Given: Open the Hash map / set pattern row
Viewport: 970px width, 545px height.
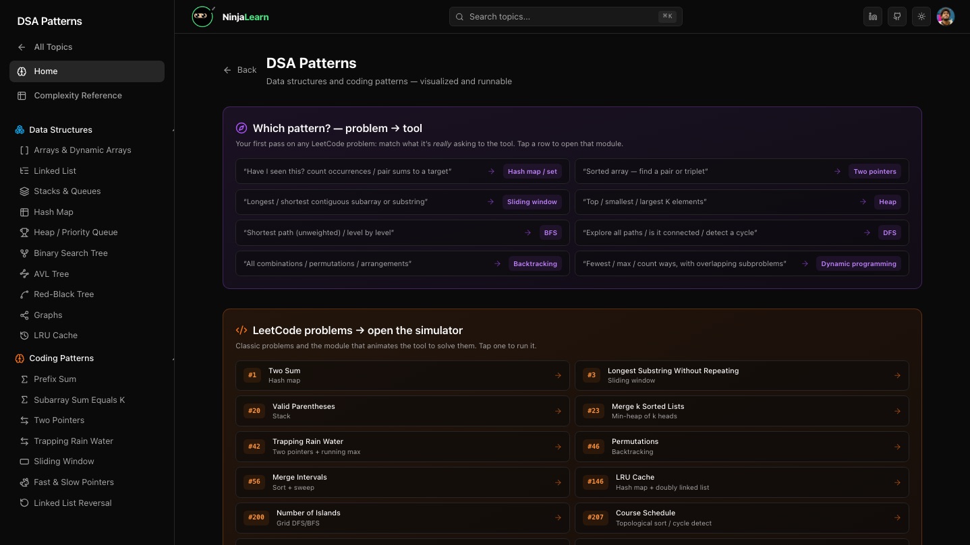Looking at the screenshot, I should click(403, 171).
